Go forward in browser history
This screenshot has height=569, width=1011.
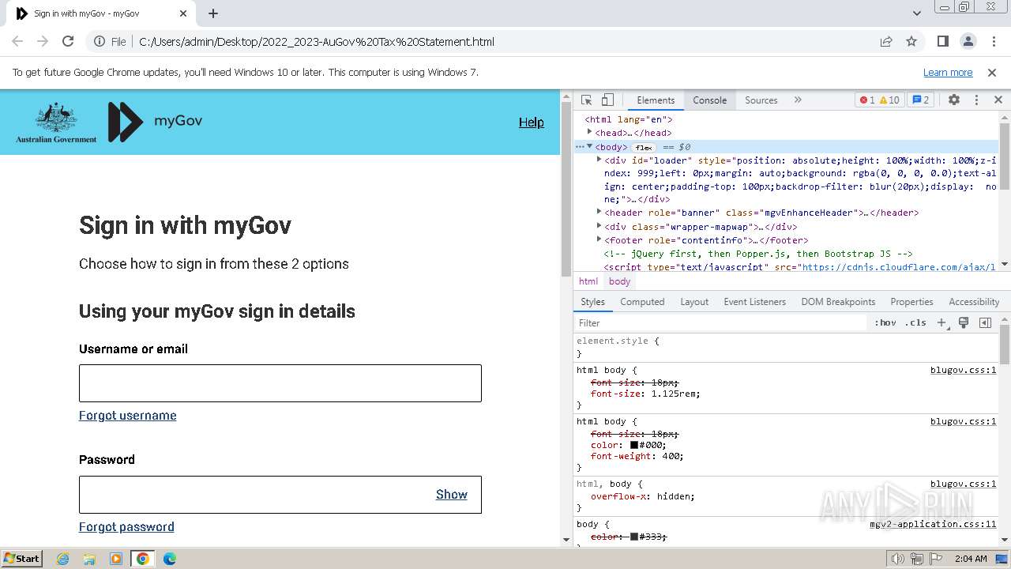[x=43, y=42]
